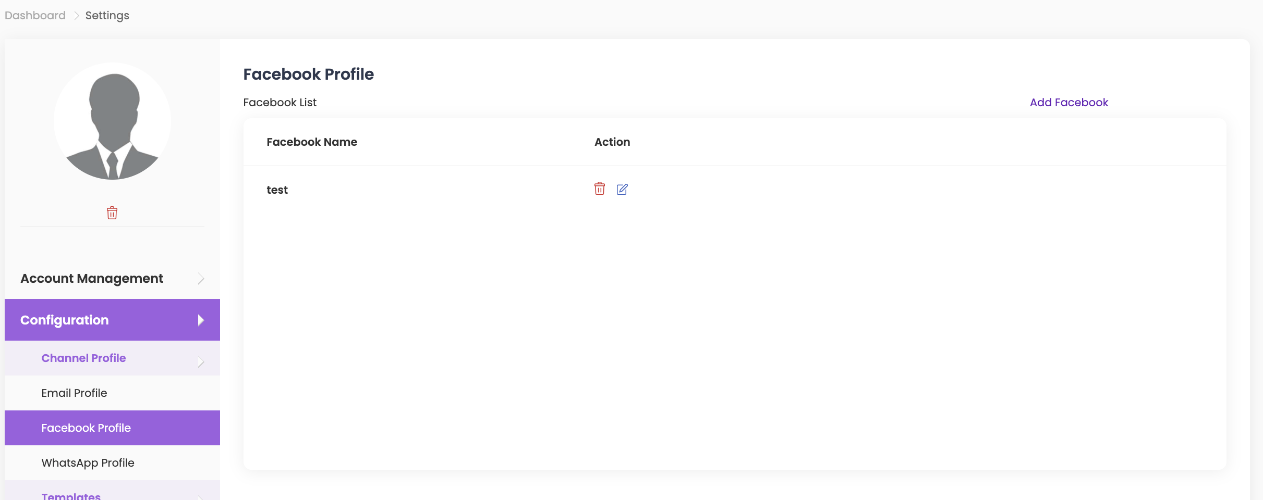This screenshot has height=500, width=1263.
Task: Open the WhatsApp Profile page
Action: point(88,463)
